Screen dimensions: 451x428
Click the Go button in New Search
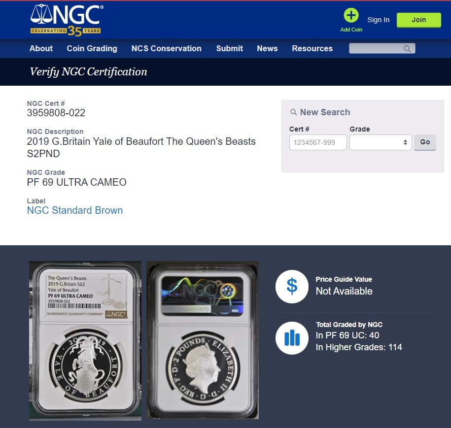click(425, 142)
